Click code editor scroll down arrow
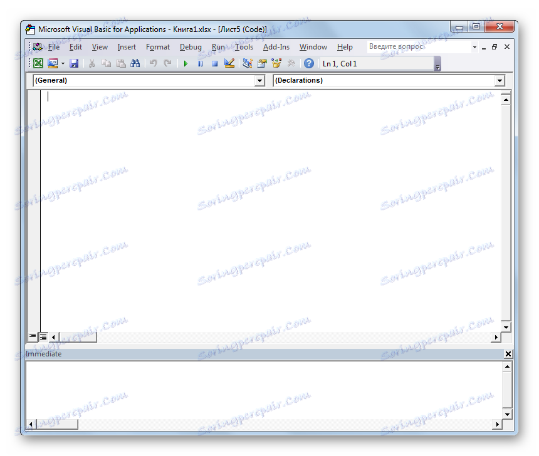Screen dimensions: 539x456 pyautogui.click(x=506, y=327)
